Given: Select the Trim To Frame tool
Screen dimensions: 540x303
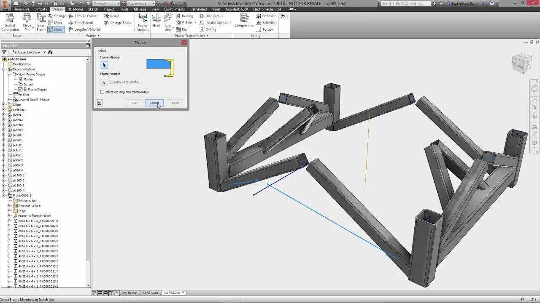Looking at the screenshot, I should tap(82, 16).
